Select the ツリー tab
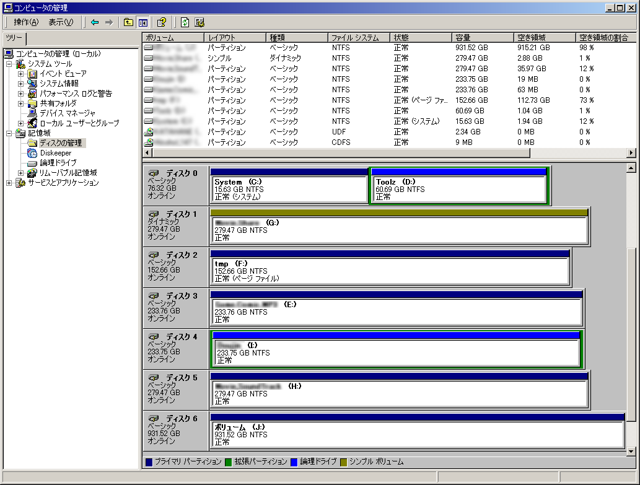 (x=14, y=38)
